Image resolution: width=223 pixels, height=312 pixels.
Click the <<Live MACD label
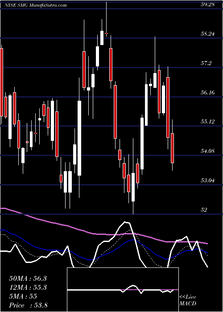pyautogui.click(x=188, y=300)
